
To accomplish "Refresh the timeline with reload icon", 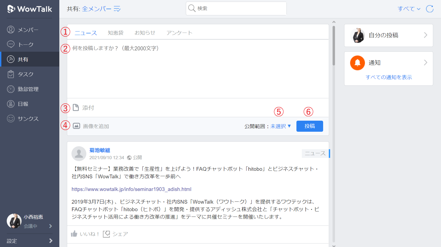I will click(x=430, y=9).
